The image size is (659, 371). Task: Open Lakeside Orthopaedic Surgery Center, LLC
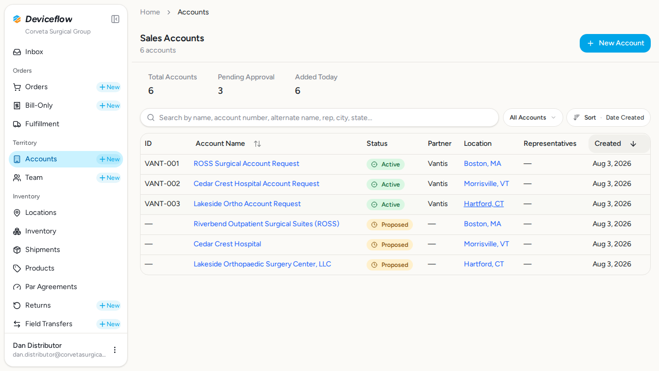tap(262, 264)
